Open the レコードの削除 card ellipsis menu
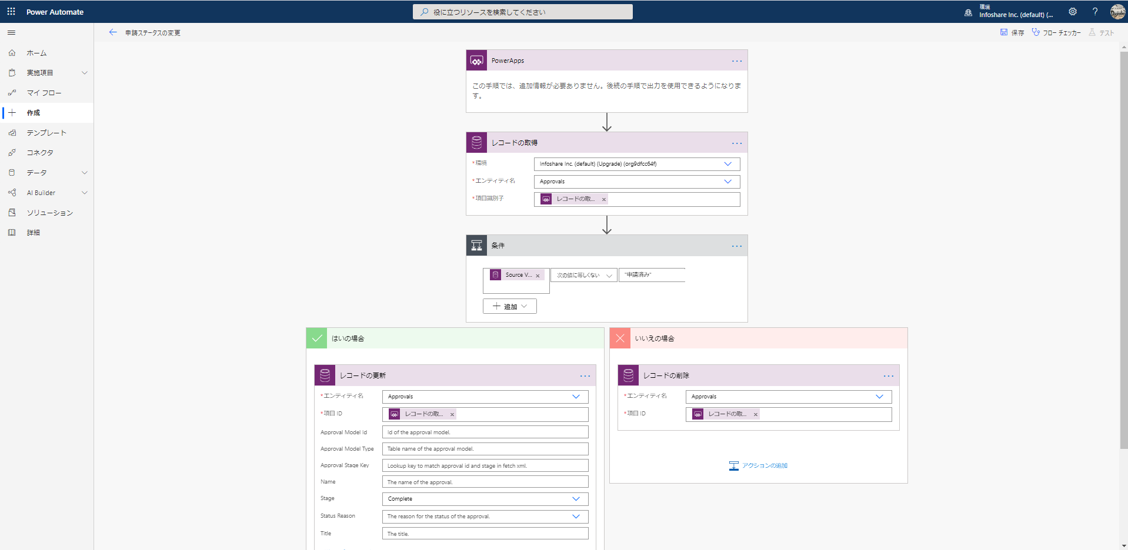This screenshot has width=1128, height=550. [889, 376]
